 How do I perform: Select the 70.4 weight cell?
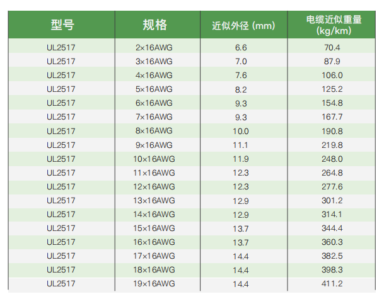(x=332, y=48)
